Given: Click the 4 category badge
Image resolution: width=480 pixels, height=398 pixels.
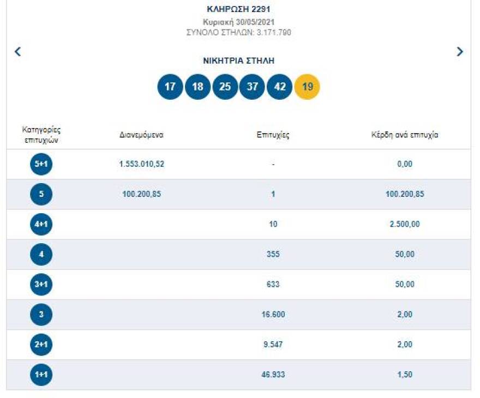Looking at the screenshot, I should point(41,254).
